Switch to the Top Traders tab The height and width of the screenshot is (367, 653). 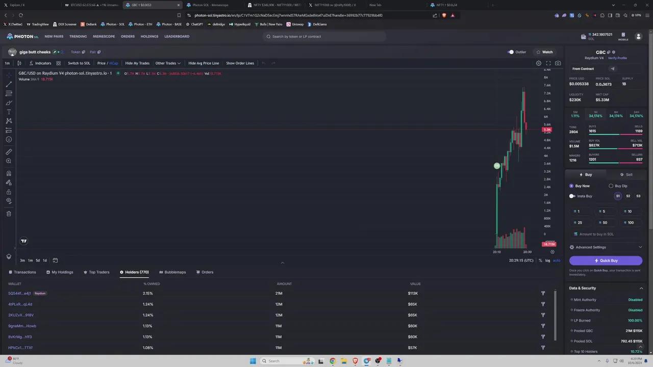coord(96,272)
